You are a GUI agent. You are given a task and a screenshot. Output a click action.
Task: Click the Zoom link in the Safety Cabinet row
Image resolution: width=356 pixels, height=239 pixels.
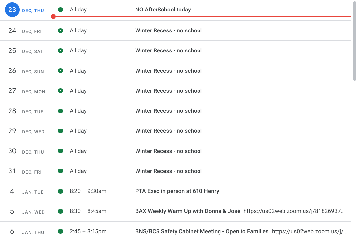click(x=310, y=231)
